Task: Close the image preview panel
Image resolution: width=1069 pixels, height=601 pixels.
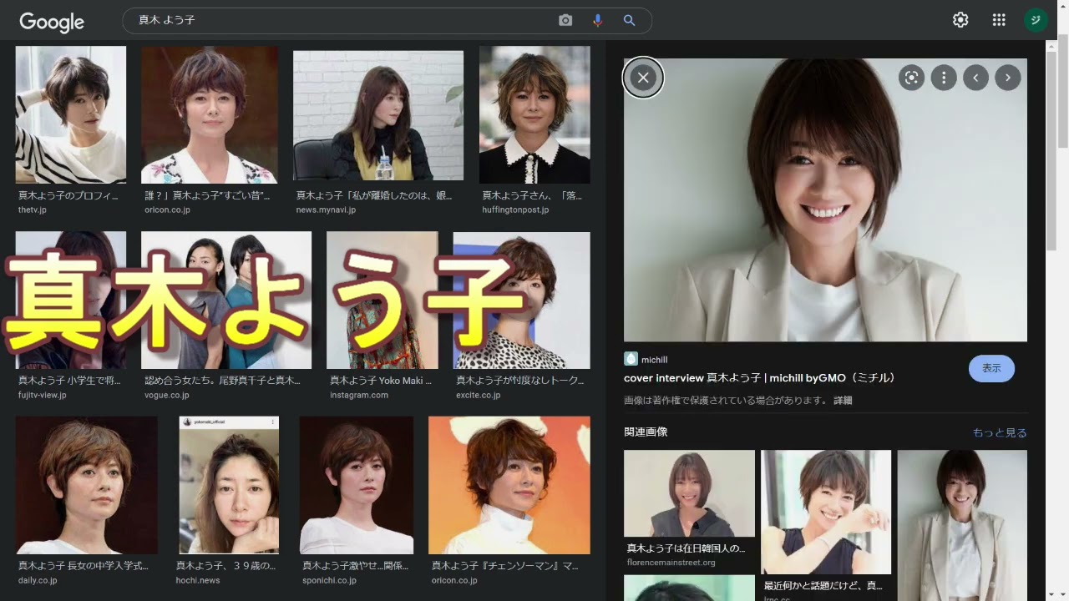Action: point(643,78)
